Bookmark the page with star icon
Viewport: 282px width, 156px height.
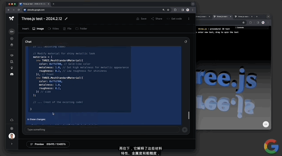click(168, 10)
